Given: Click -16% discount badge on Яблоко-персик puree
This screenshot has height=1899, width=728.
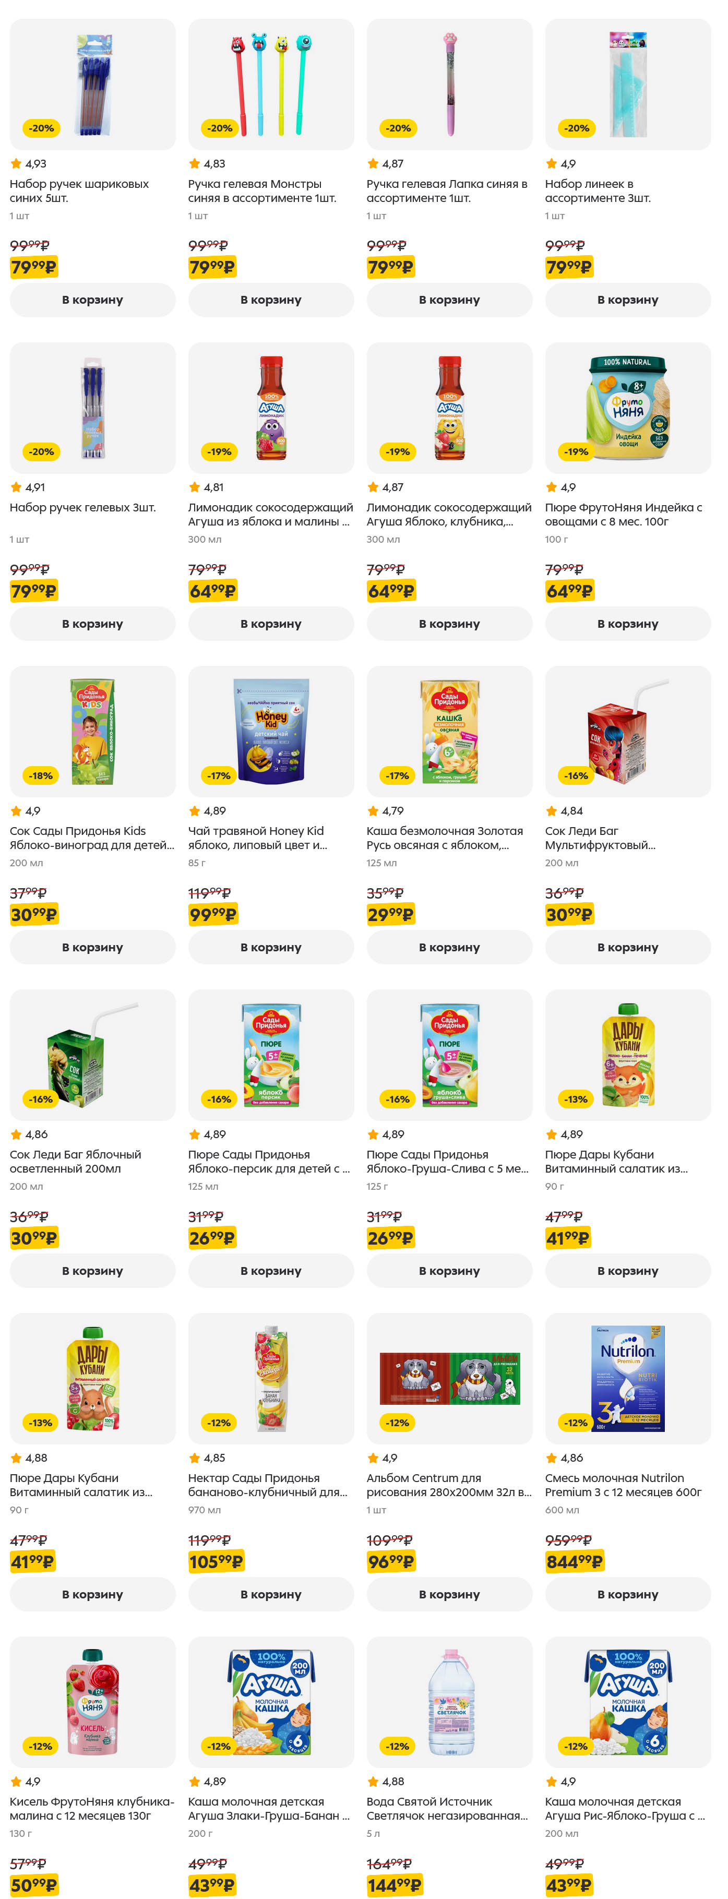Looking at the screenshot, I should [219, 1099].
